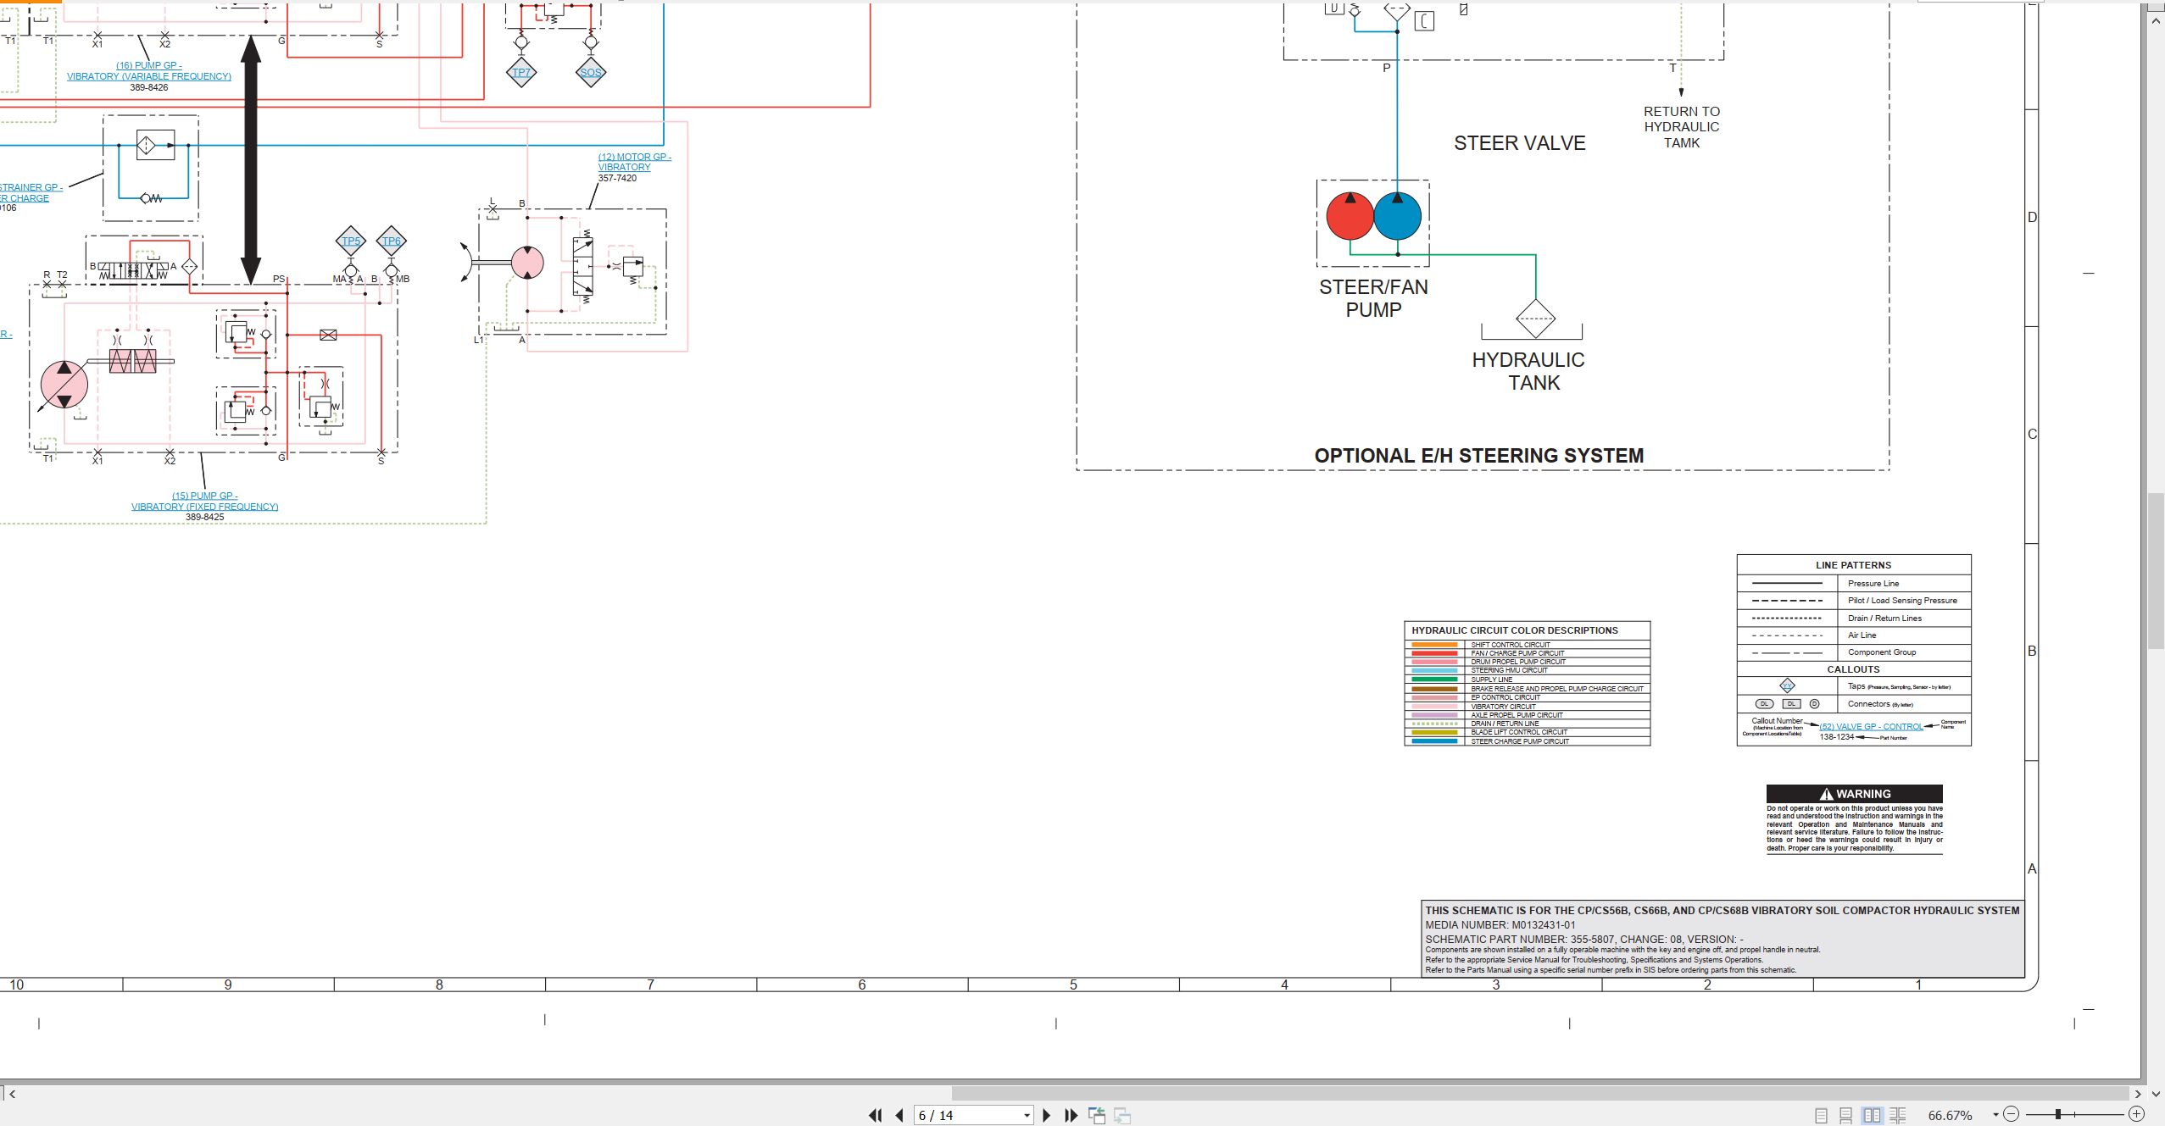
Task: Click the Pilot / Load Sensing Pressure legend entry
Action: [1854, 601]
